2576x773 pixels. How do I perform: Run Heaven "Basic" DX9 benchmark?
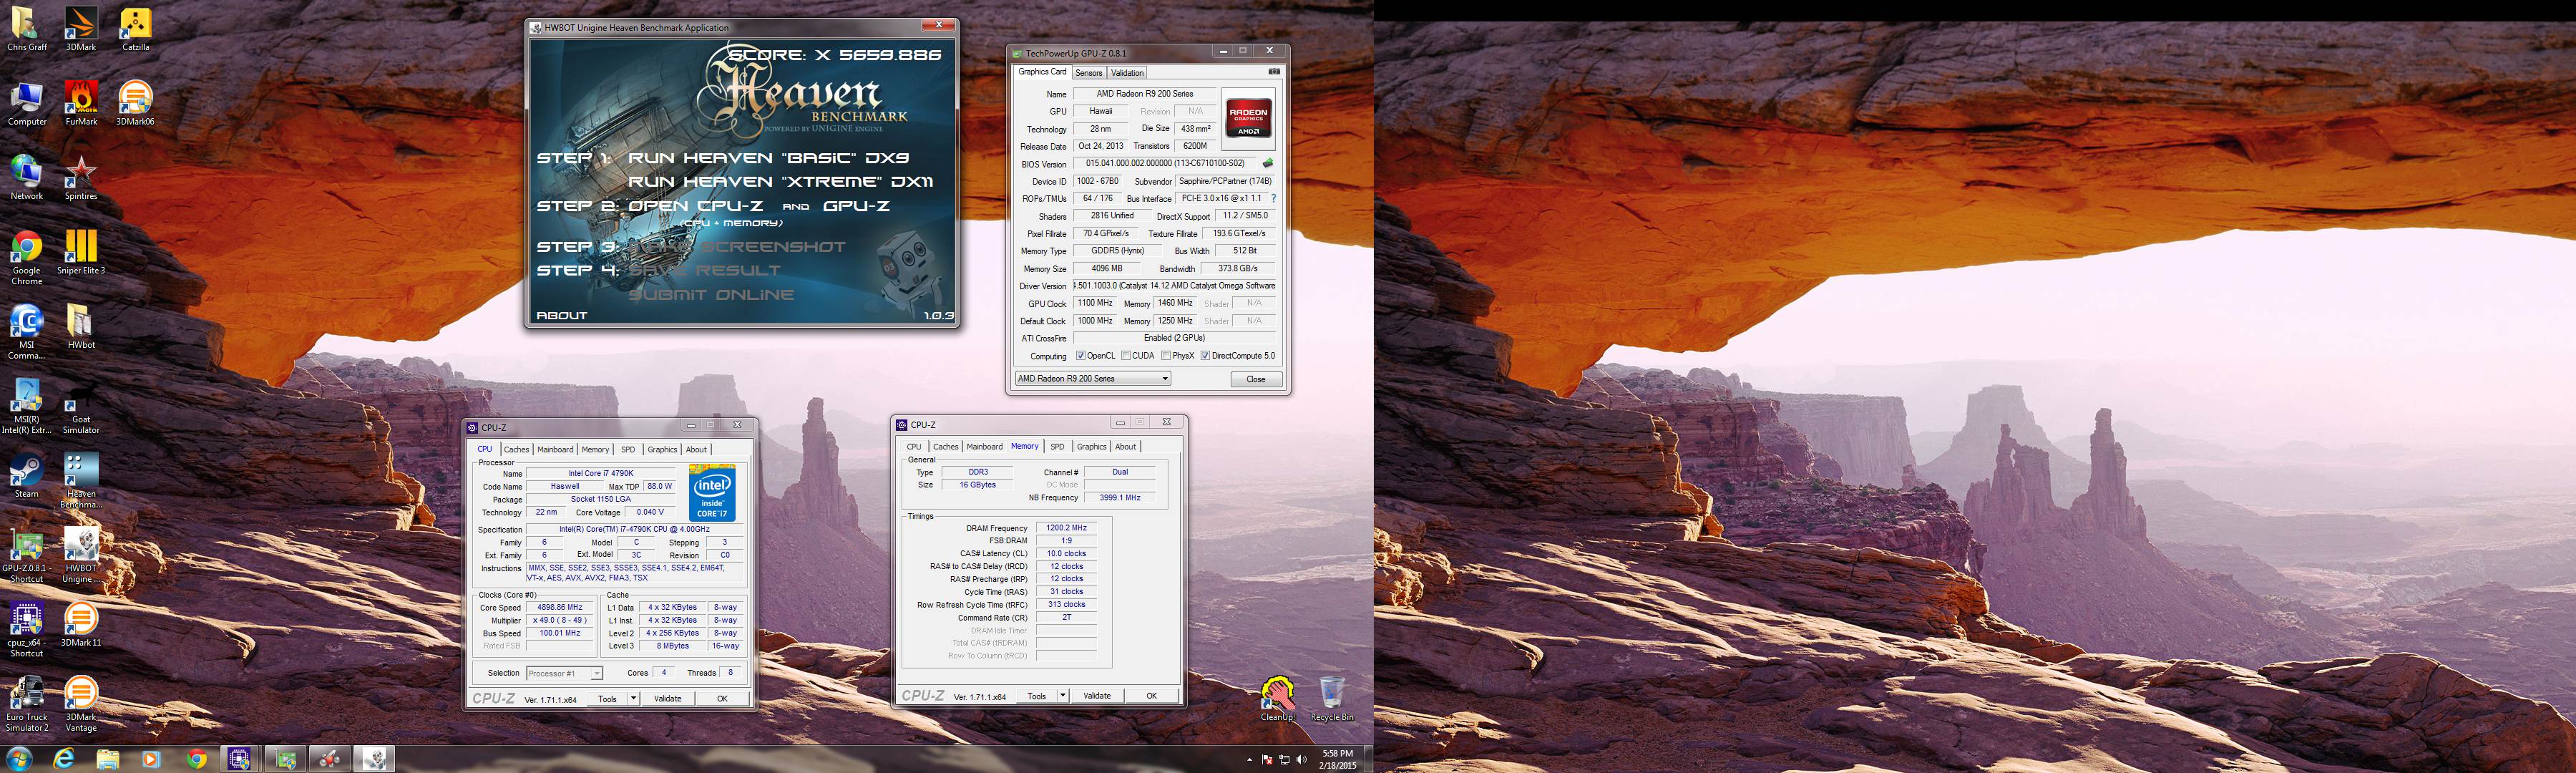click(x=768, y=158)
